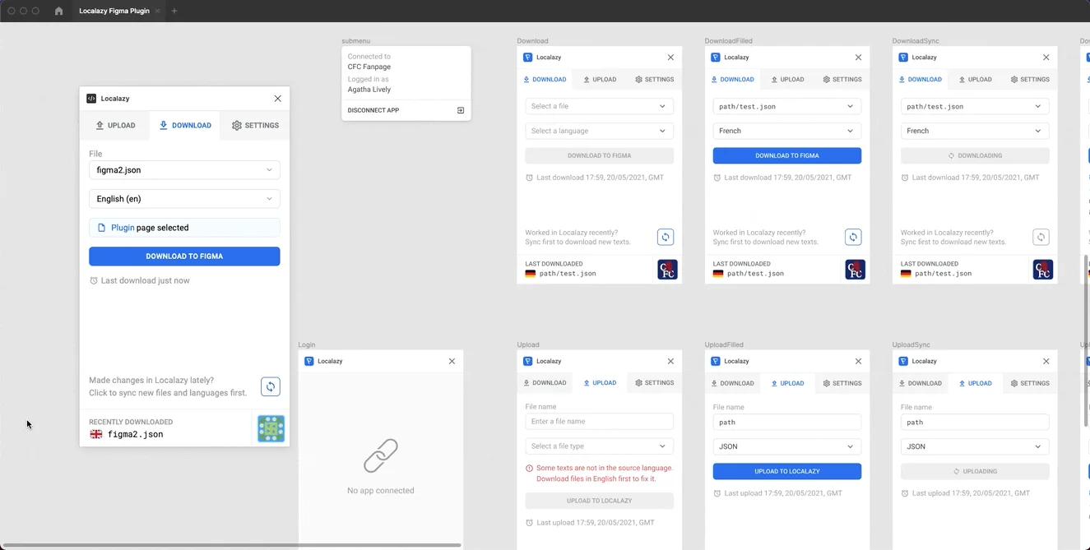
Task: Open the French dropdown in the DownloadSync frame
Action: [975, 131]
